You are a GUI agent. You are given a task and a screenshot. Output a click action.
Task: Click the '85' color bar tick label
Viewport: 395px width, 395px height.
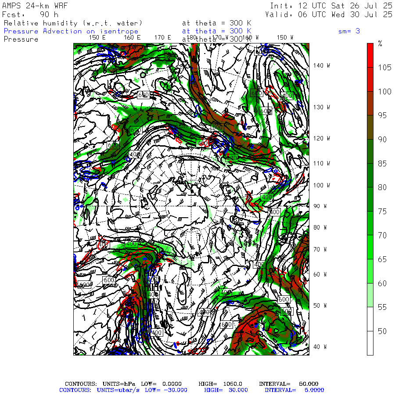point(382,164)
